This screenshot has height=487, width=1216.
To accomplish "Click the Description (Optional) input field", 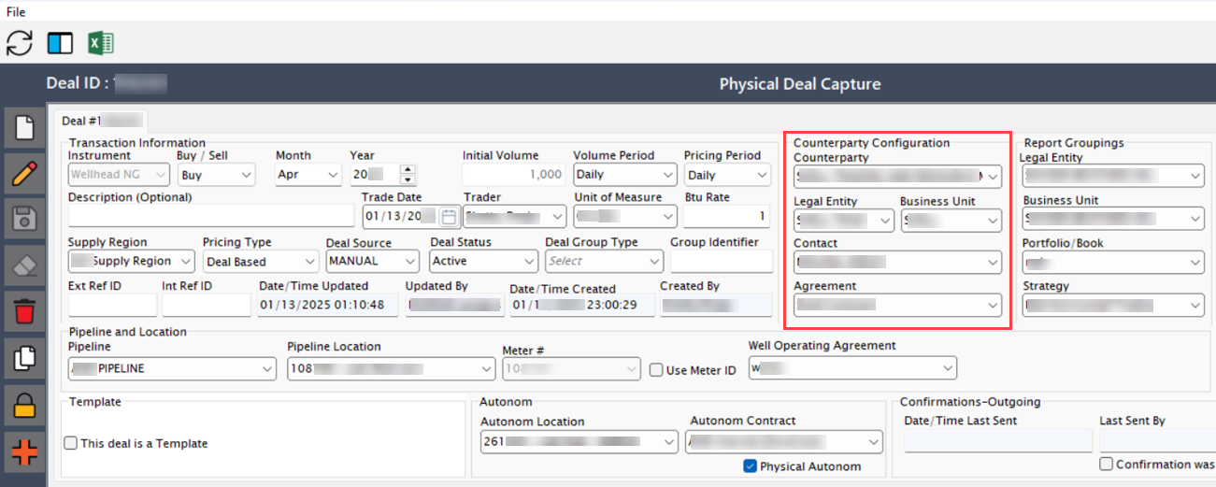I will point(211,217).
